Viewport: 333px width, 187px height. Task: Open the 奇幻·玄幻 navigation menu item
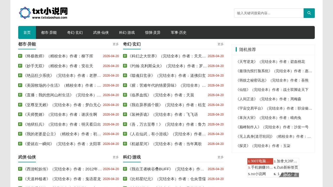75,32
